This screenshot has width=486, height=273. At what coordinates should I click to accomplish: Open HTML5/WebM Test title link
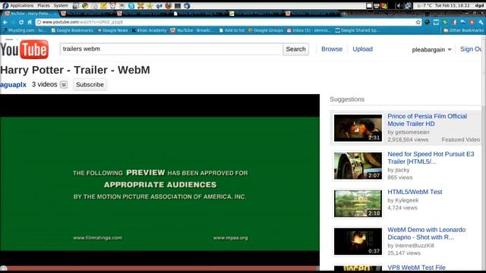click(x=415, y=192)
